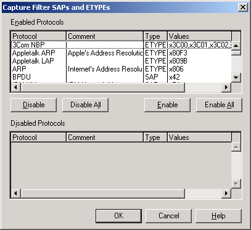This screenshot has height=230, width=251.
Task: Click Enabled Protocols vertical scrollbar thumb
Action: pos(236,52)
